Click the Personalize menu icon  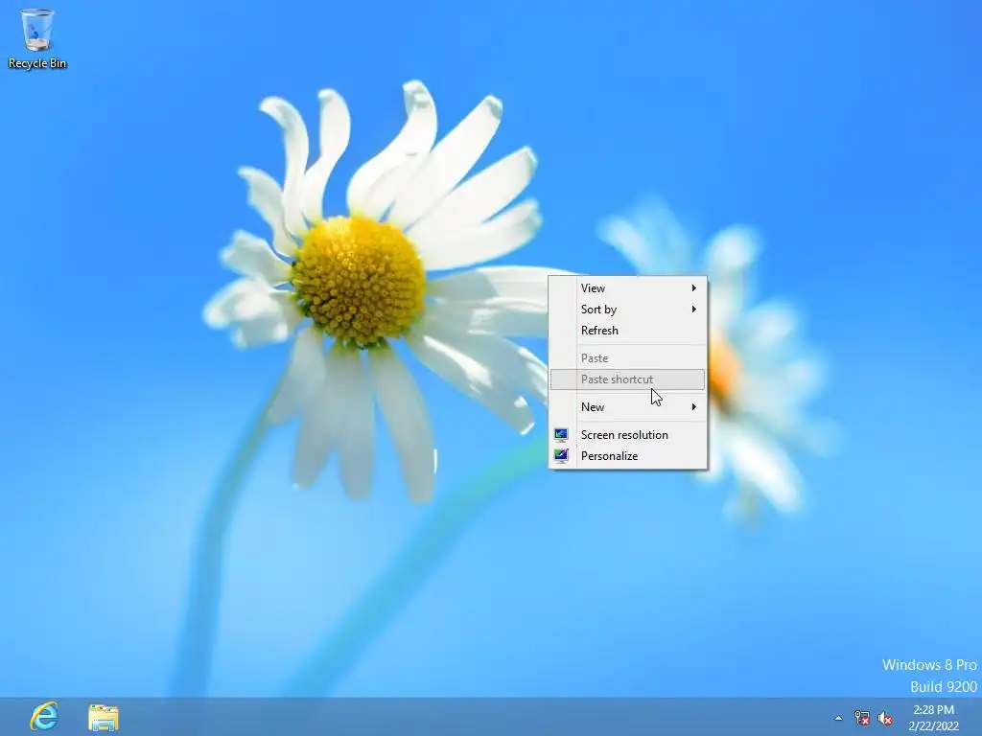561,455
